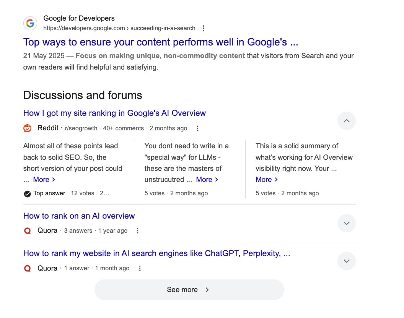The width and height of the screenshot is (404, 318).
Task: Click the developers.google.com breadcrumb URL
Action: coord(119,28)
